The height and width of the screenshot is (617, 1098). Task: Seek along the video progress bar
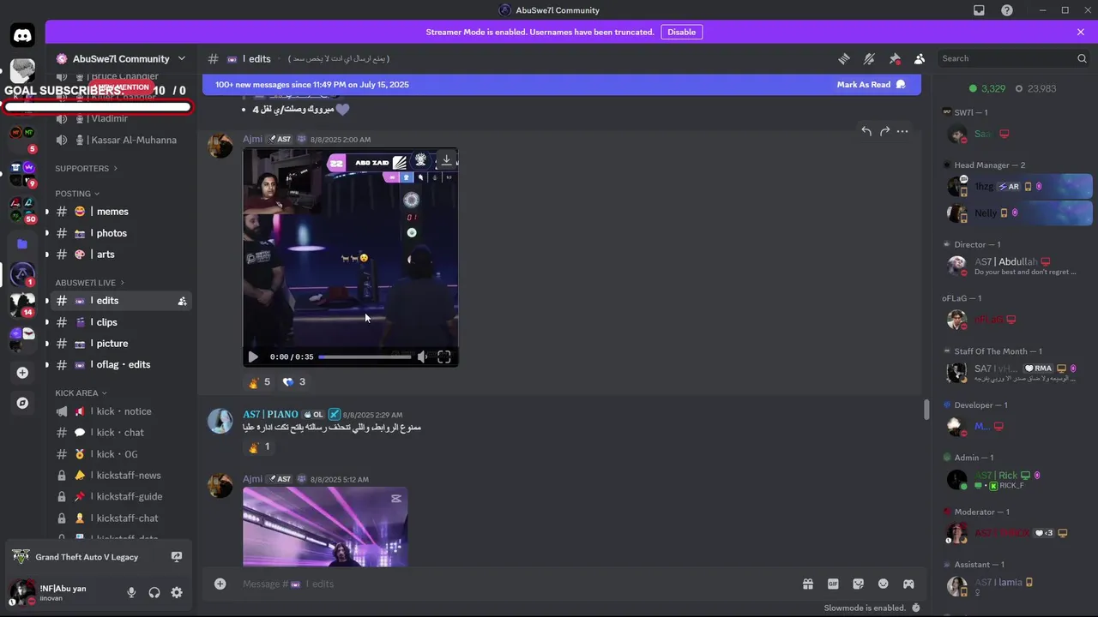pyautogui.click(x=365, y=356)
